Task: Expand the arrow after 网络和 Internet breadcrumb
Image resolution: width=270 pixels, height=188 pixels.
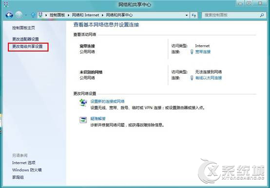Action: [103, 15]
